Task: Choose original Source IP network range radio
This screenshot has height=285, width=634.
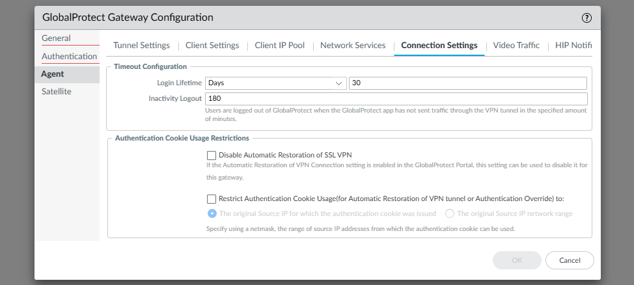Action: (x=450, y=213)
